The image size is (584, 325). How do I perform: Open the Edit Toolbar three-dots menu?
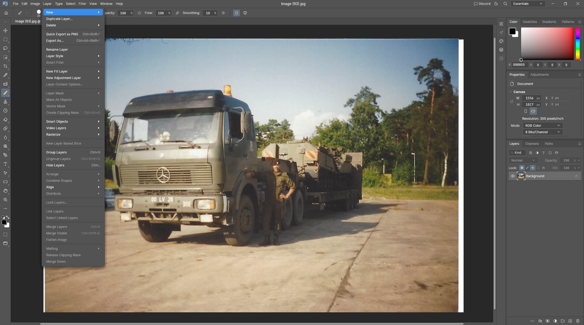(x=5, y=209)
